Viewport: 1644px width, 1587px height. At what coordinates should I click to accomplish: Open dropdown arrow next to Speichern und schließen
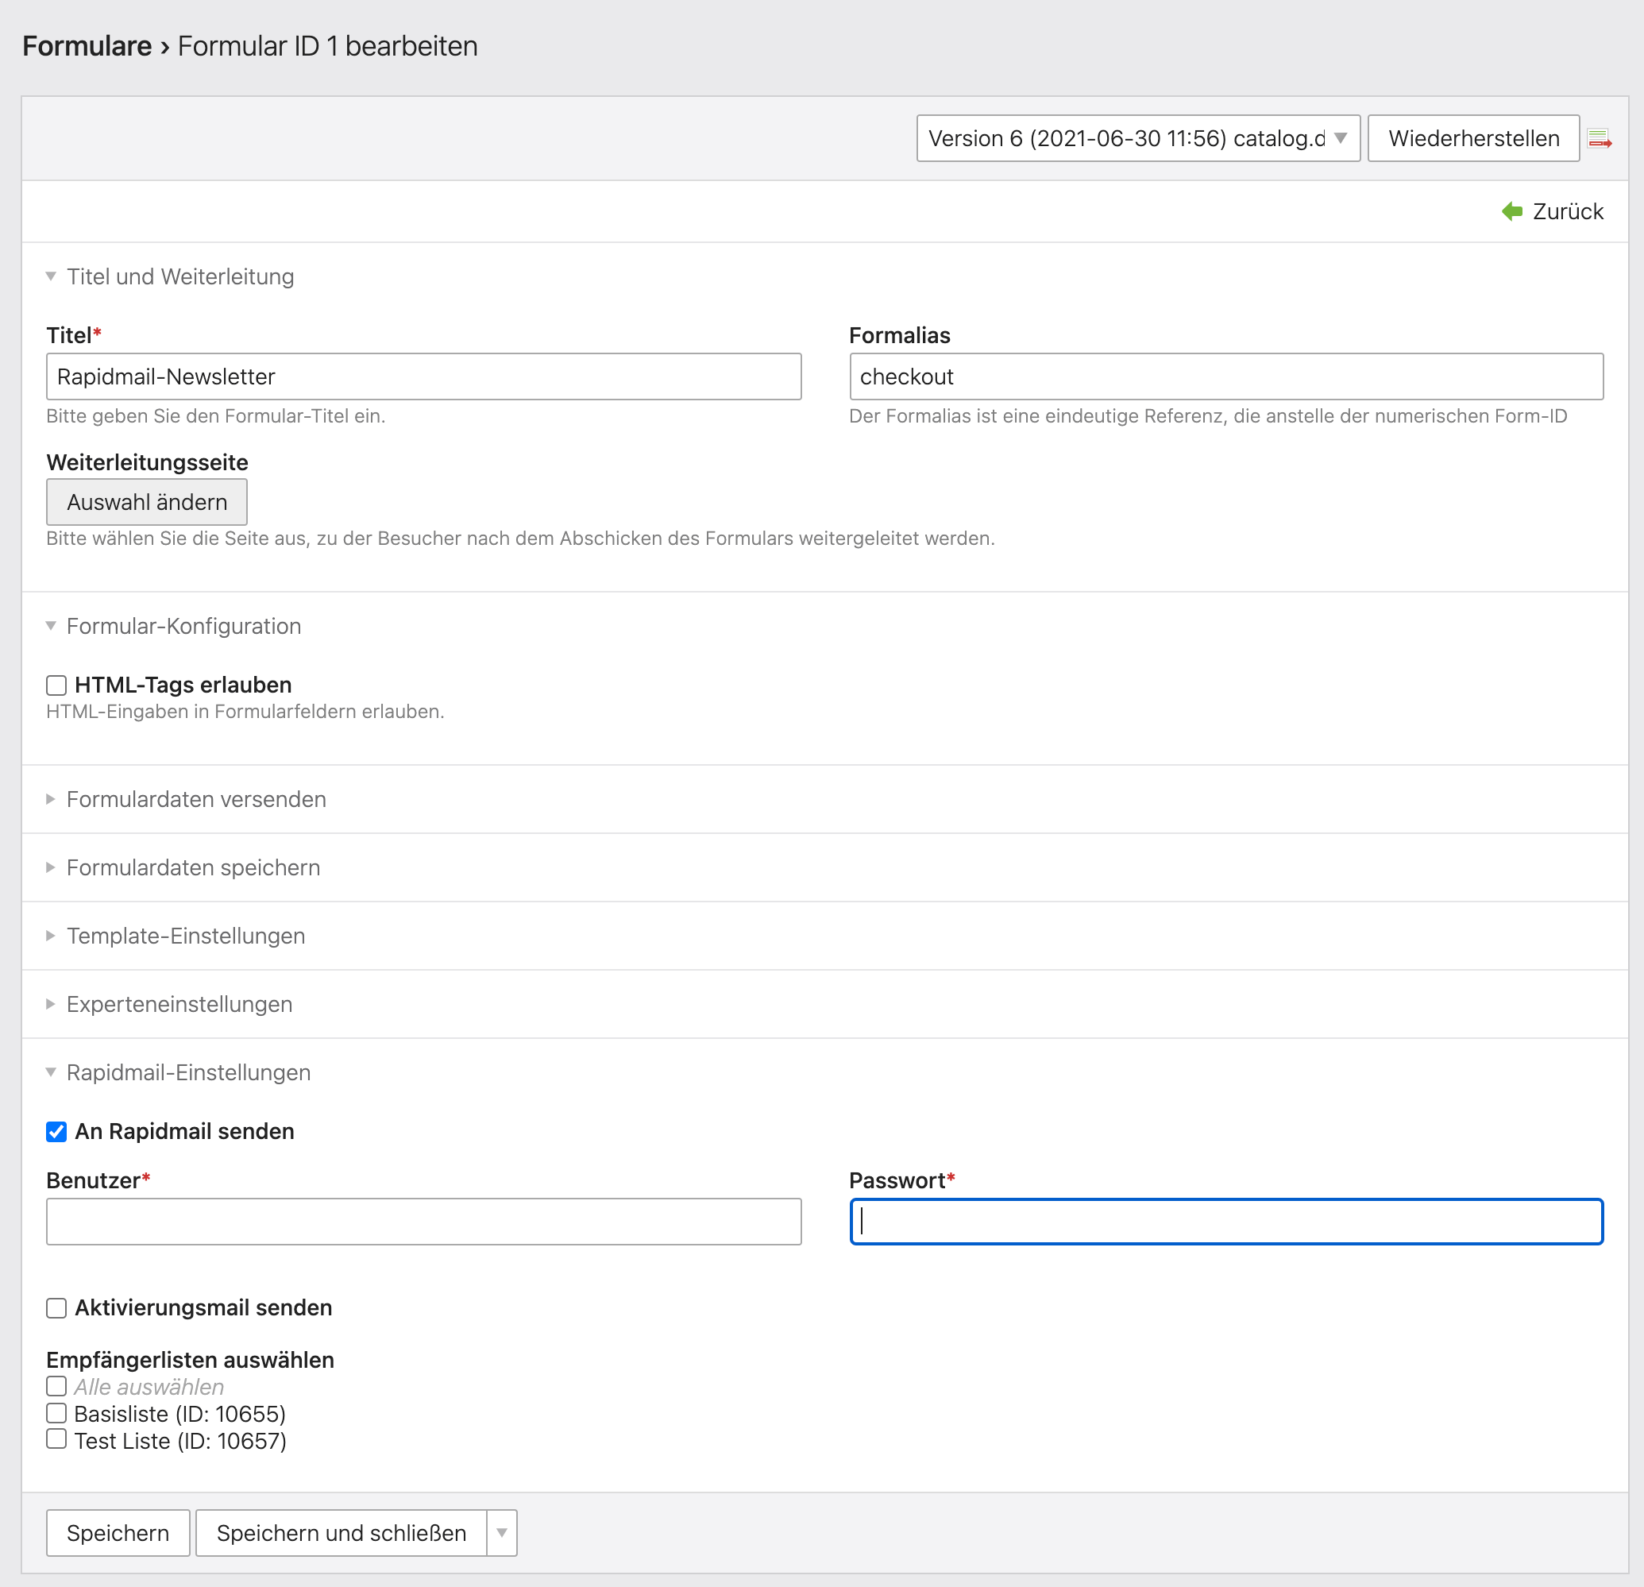tap(502, 1532)
